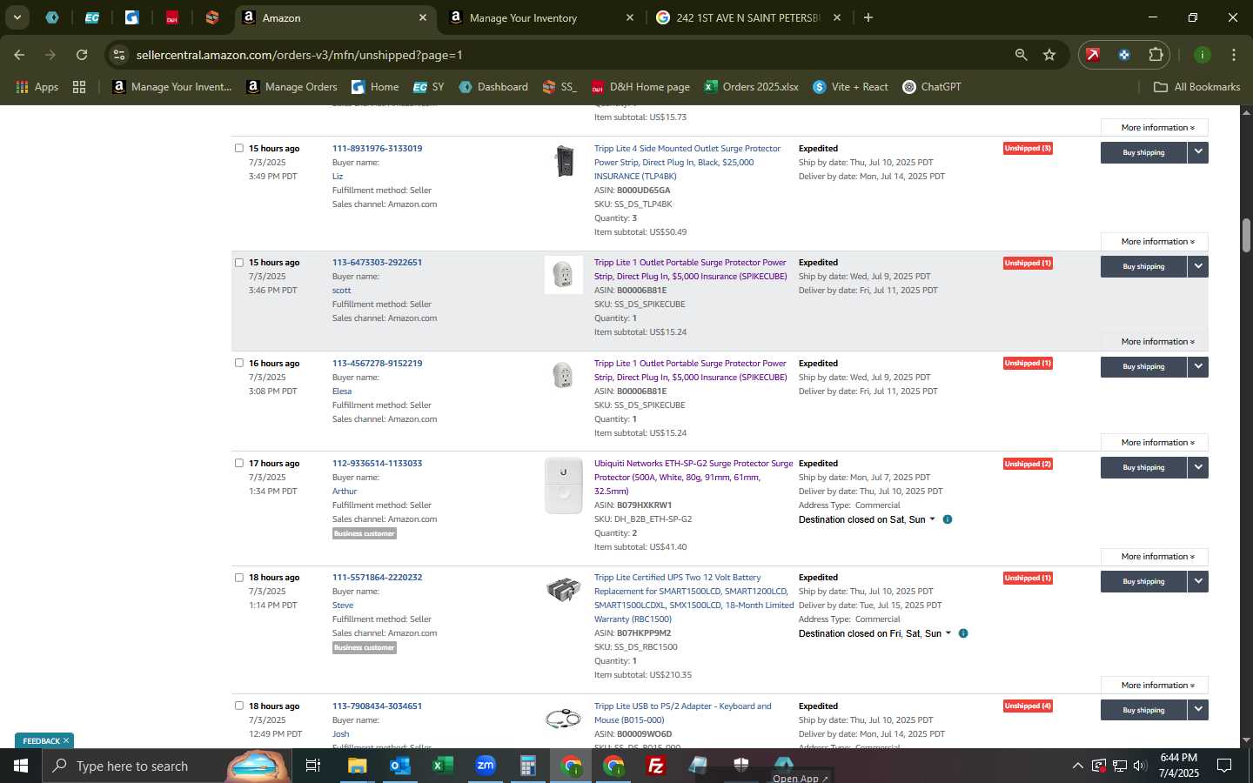Open Orders 2025.xlsx bookmark
This screenshot has height=783, width=1253.
click(751, 87)
